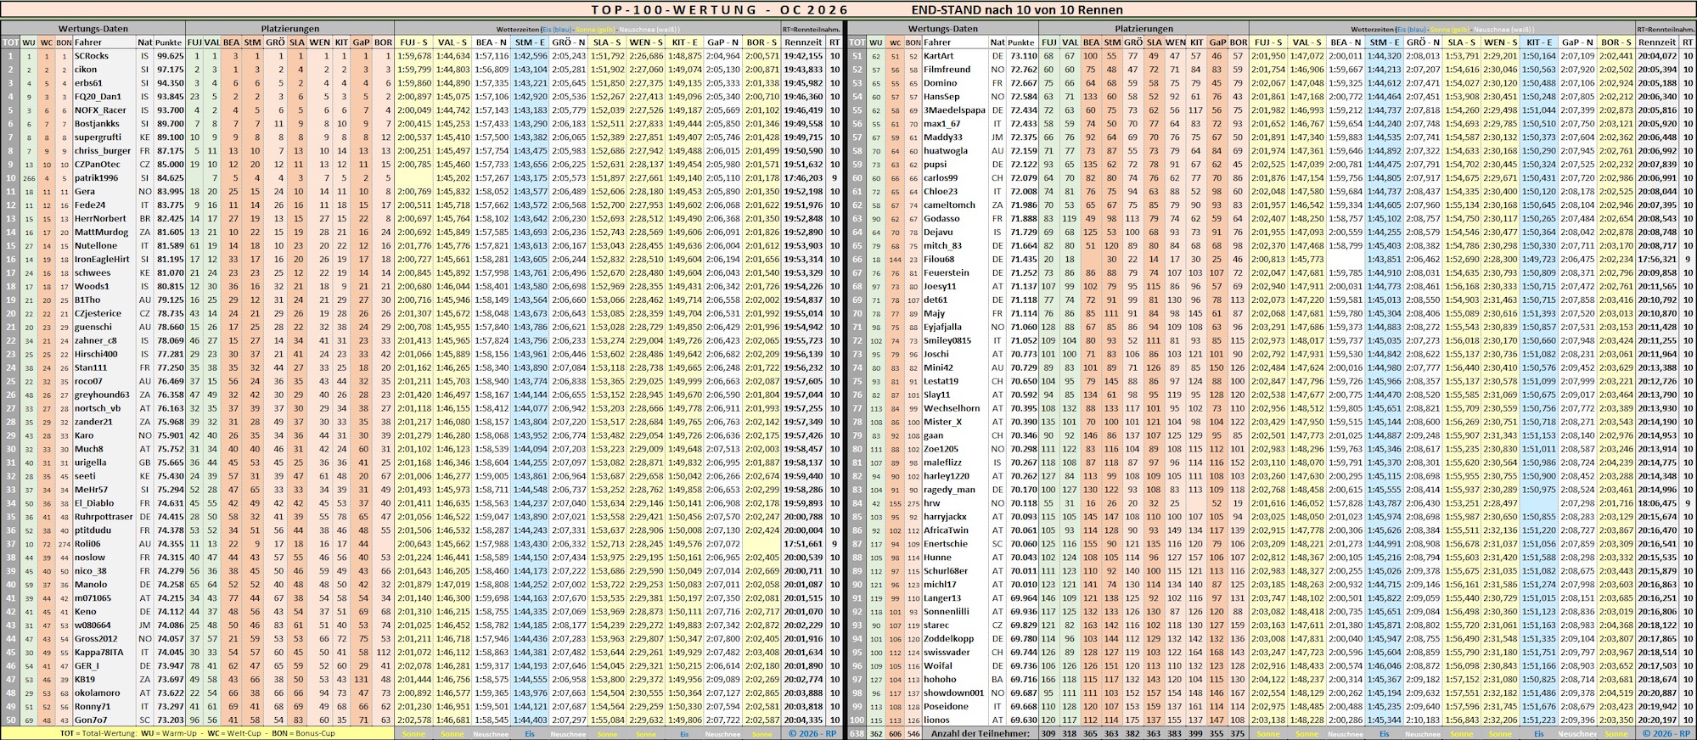The height and width of the screenshot is (740, 1697).
Task: Click the 'Nat' column header in left table
Action: (145, 42)
